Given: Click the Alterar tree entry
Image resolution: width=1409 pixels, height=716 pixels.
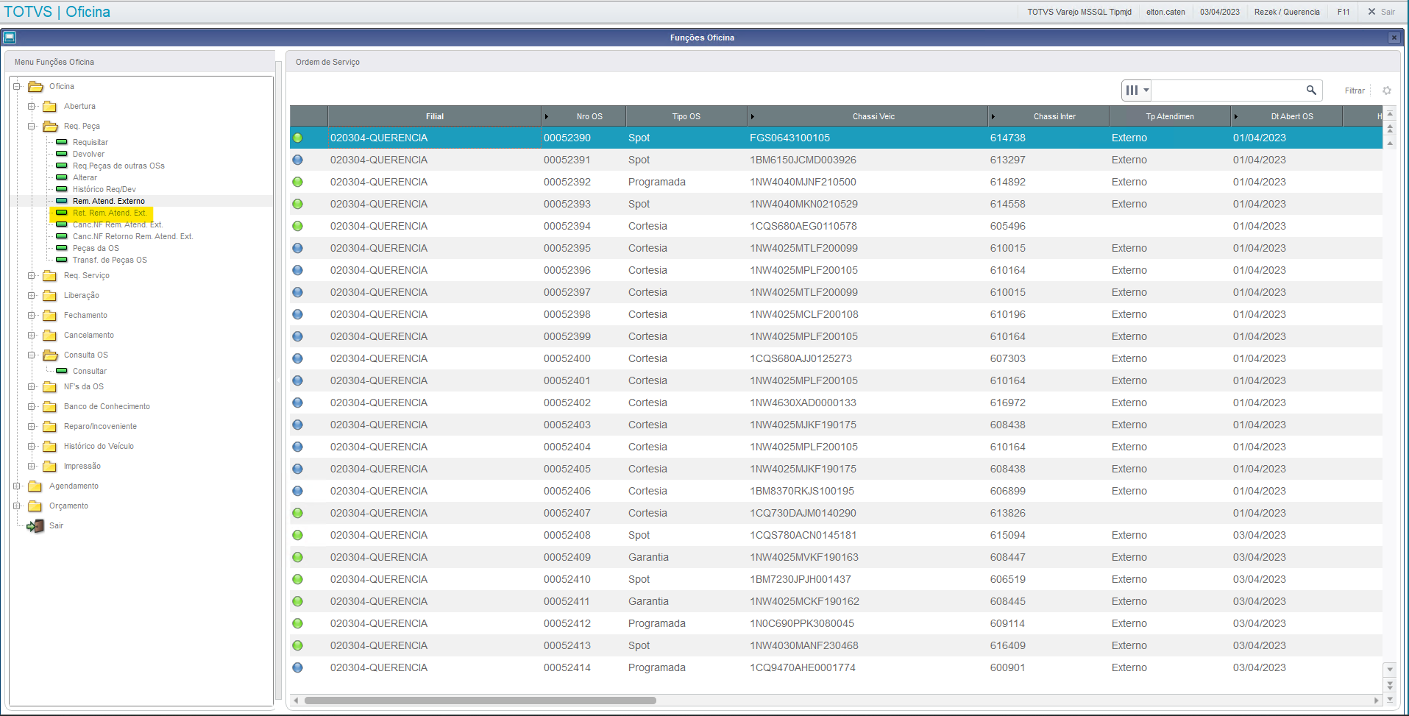Looking at the screenshot, I should point(85,177).
